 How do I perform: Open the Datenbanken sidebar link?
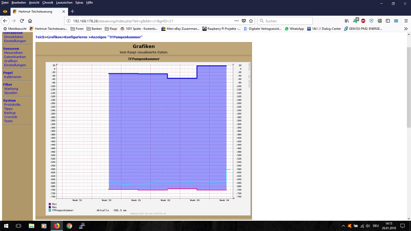(x=15, y=57)
